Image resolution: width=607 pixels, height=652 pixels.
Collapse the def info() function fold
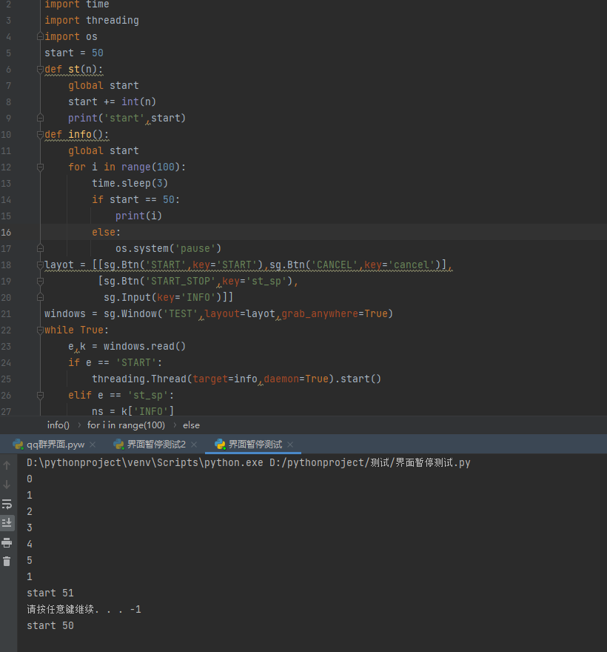pos(40,135)
